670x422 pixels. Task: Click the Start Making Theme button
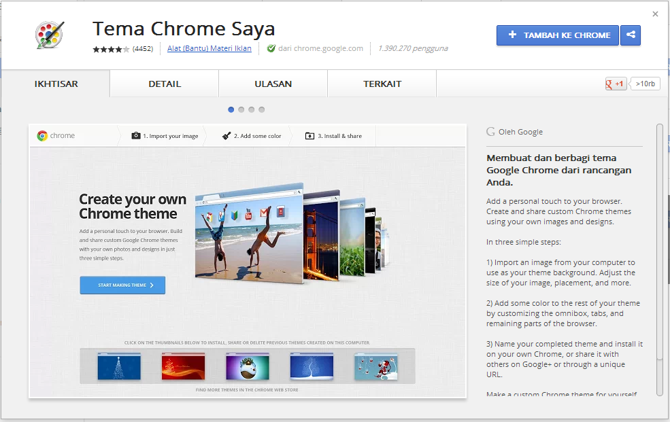tap(122, 285)
